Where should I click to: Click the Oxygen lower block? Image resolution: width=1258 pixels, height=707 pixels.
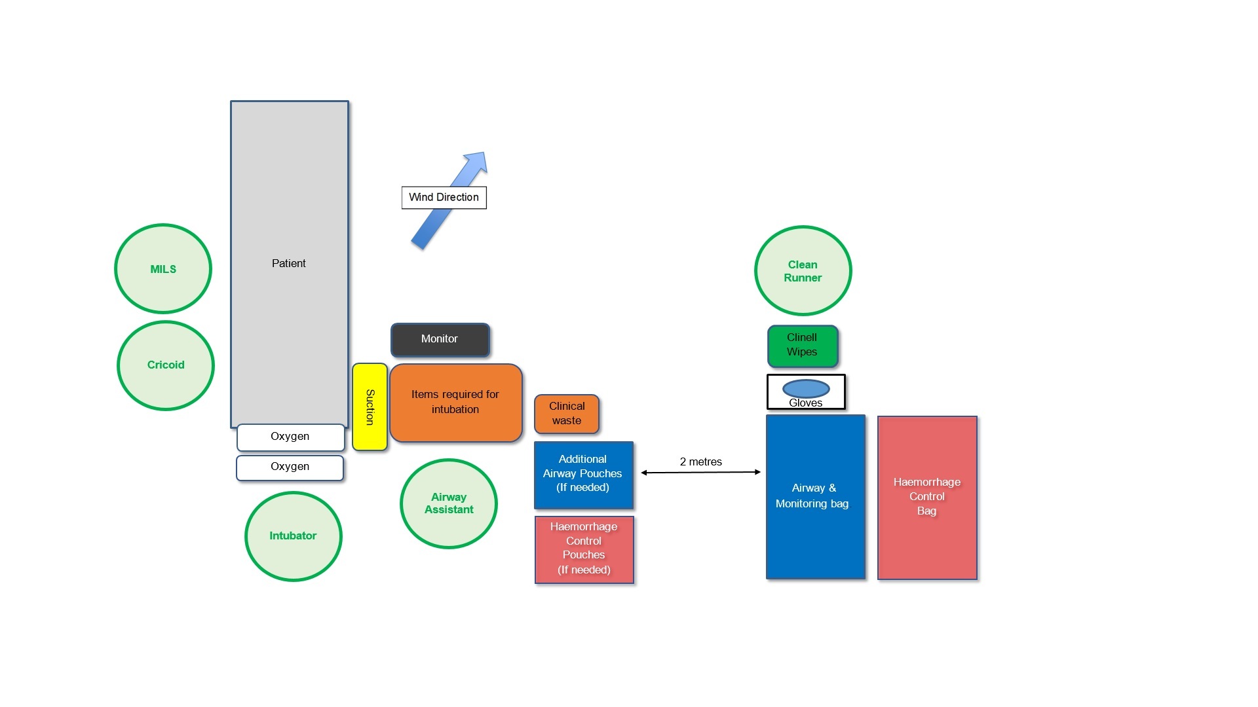[290, 466]
